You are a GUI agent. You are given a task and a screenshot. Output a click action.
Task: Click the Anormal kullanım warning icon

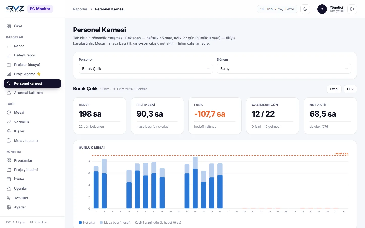[x=9, y=93]
